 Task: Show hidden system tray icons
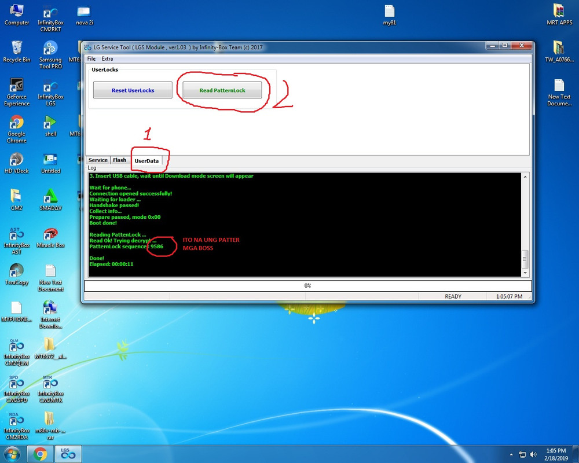tap(511, 454)
